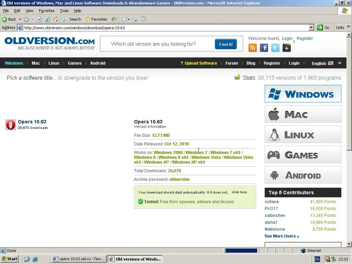Click See More Users link
Image resolution: width=352 pixels, height=264 pixels.
point(282,236)
